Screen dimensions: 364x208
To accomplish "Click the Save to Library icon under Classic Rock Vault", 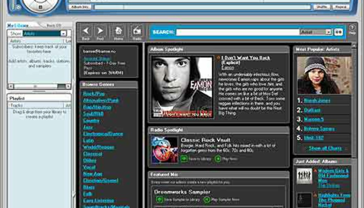I will coord(184,159).
